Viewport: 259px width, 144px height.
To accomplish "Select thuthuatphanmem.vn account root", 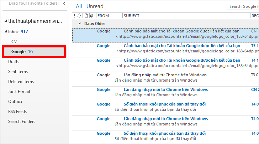I will tap(35, 21).
